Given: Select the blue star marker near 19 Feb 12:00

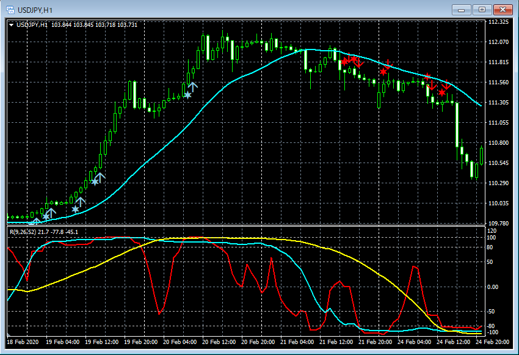Looking at the screenshot, I should point(96,180).
